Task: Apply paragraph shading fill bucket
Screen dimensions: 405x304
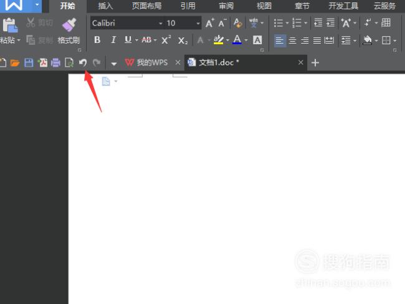Action: [367, 40]
